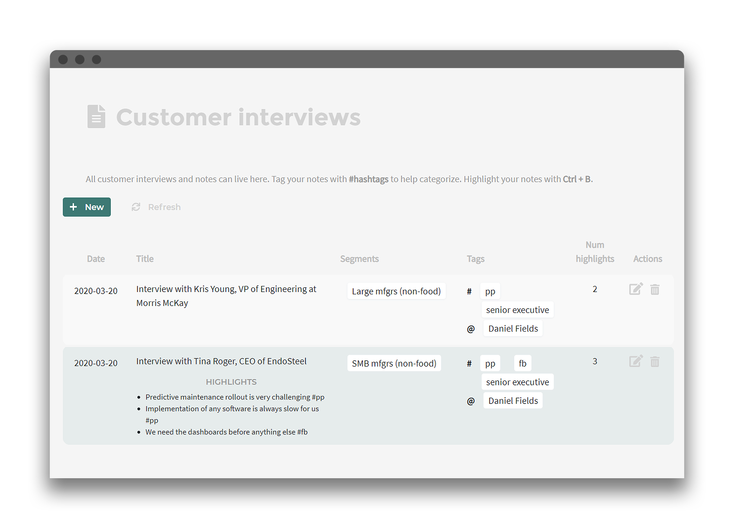Select the highlight about dashboards needed first
This screenshot has width=734, height=528.
click(226, 432)
